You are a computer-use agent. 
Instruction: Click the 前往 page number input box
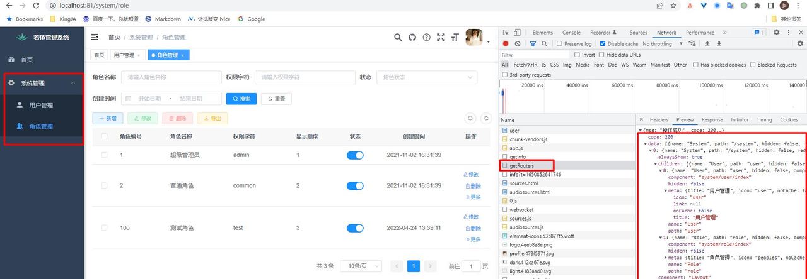click(x=471, y=266)
